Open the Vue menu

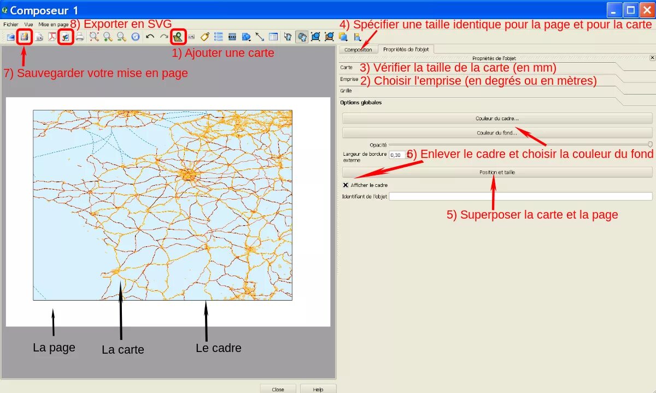pyautogui.click(x=28, y=25)
